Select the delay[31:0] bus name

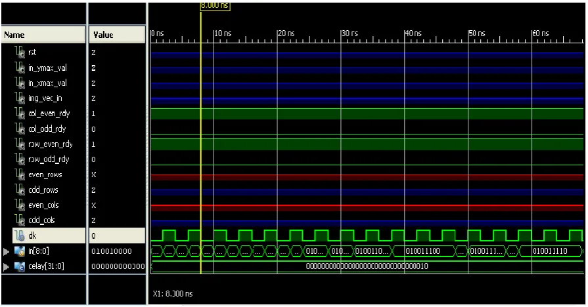pyautogui.click(x=46, y=266)
